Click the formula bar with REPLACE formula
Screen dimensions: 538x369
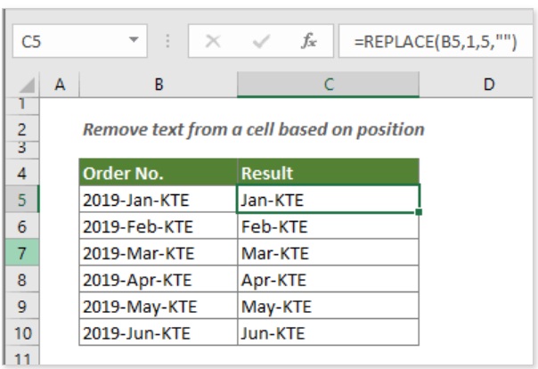436,41
